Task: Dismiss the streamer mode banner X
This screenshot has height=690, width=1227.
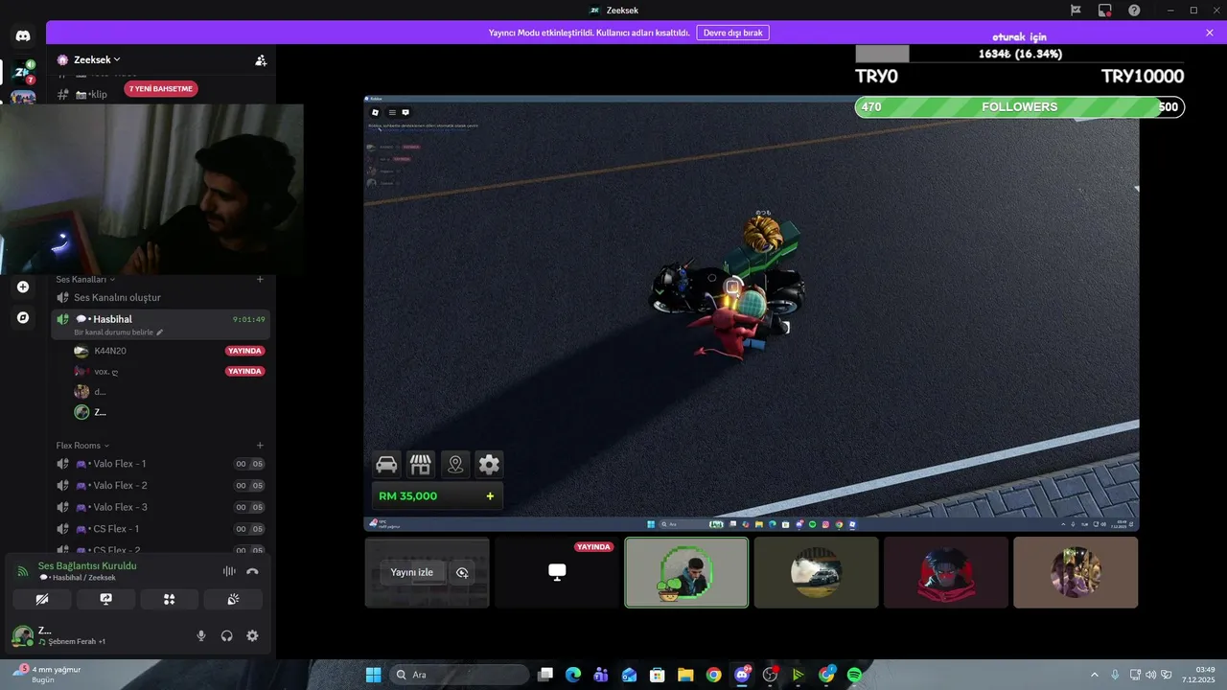Action: coord(1210,33)
